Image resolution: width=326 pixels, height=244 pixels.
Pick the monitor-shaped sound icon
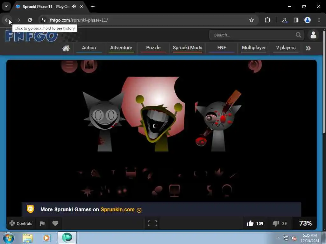pos(174,190)
